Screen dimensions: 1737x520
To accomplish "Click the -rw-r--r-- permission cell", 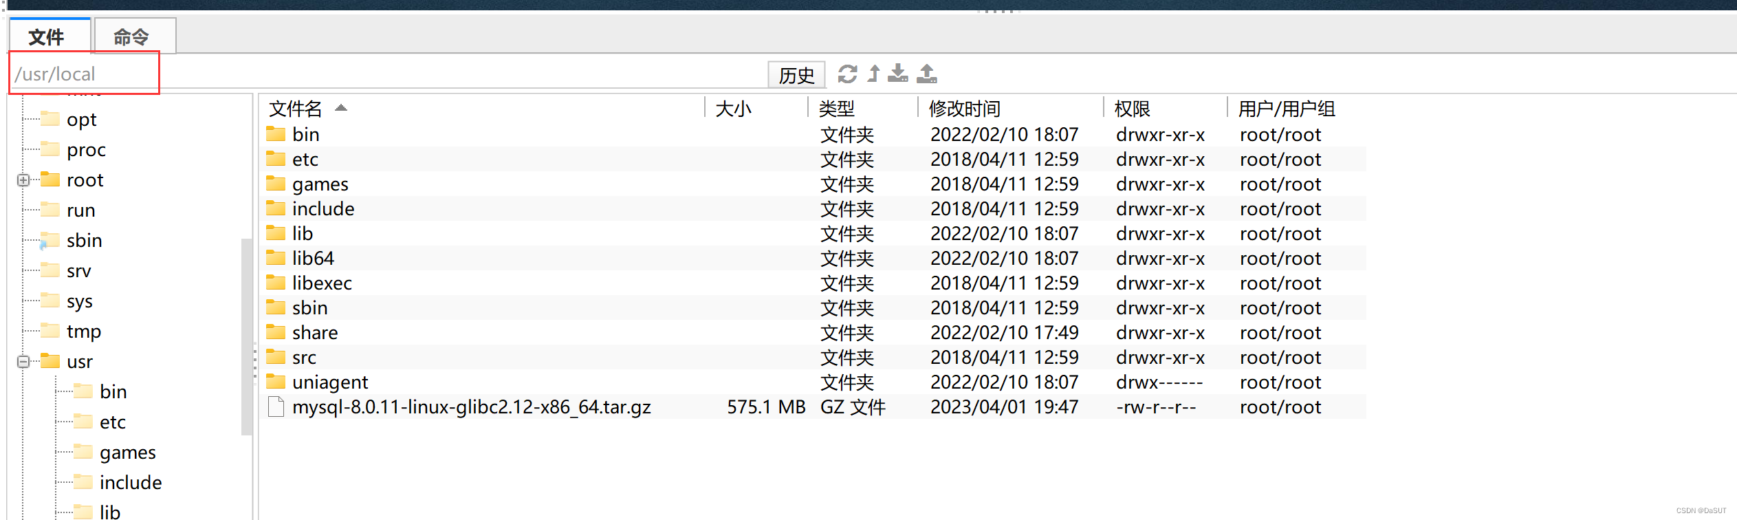I will point(1156,407).
